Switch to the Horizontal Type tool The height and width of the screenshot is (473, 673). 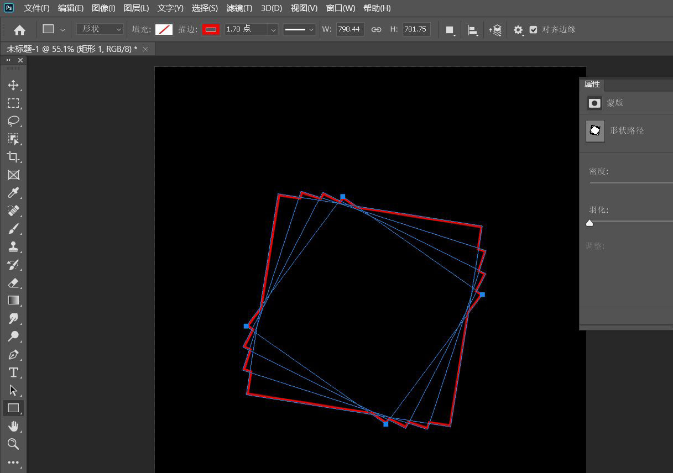click(x=13, y=372)
